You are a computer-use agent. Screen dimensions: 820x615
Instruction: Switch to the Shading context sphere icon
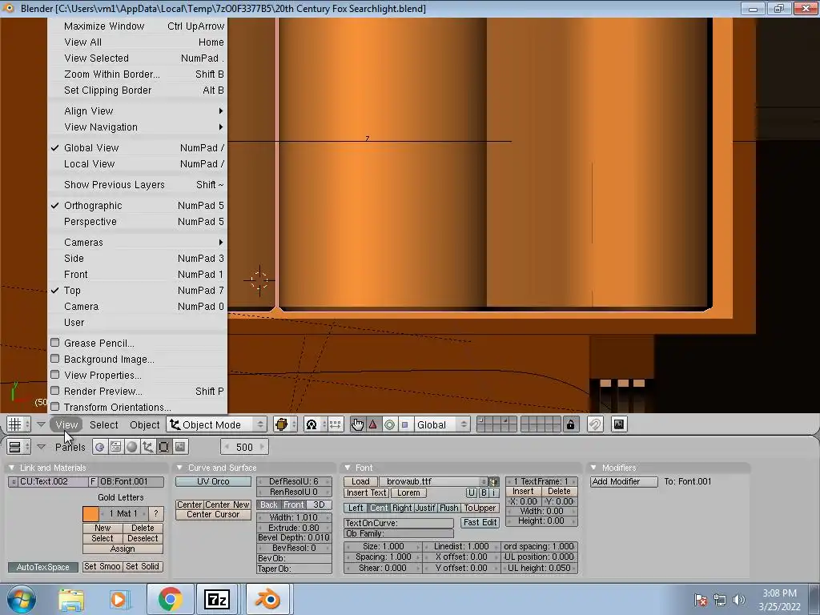point(132,447)
